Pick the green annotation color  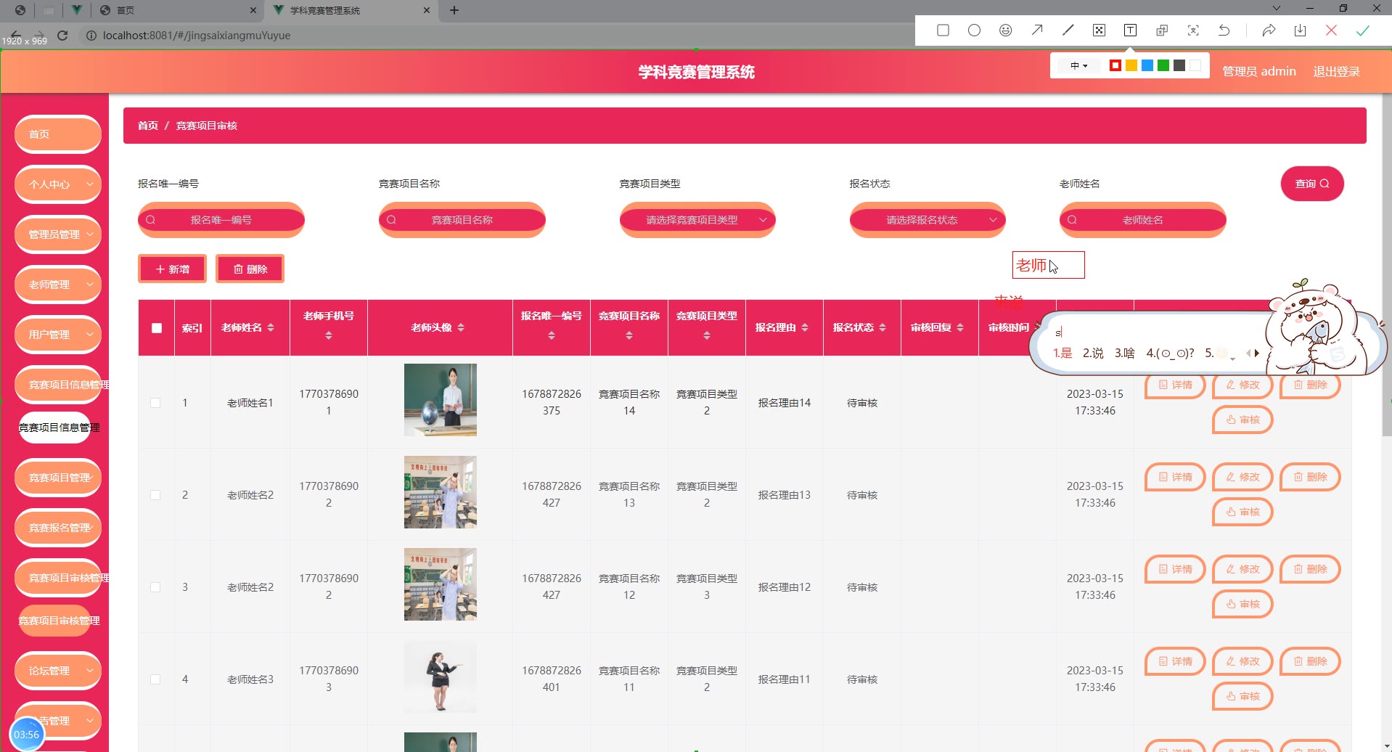pyautogui.click(x=1163, y=66)
